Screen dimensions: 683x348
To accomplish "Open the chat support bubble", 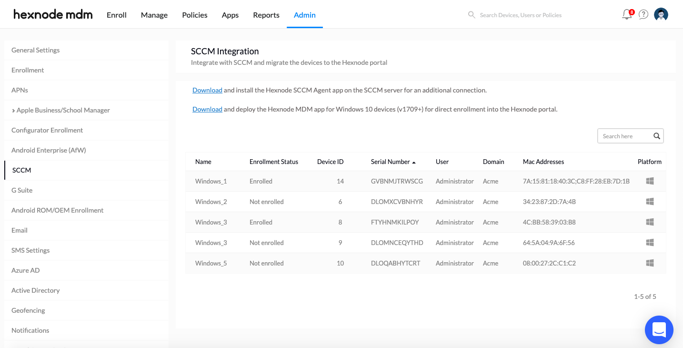I will point(659,330).
